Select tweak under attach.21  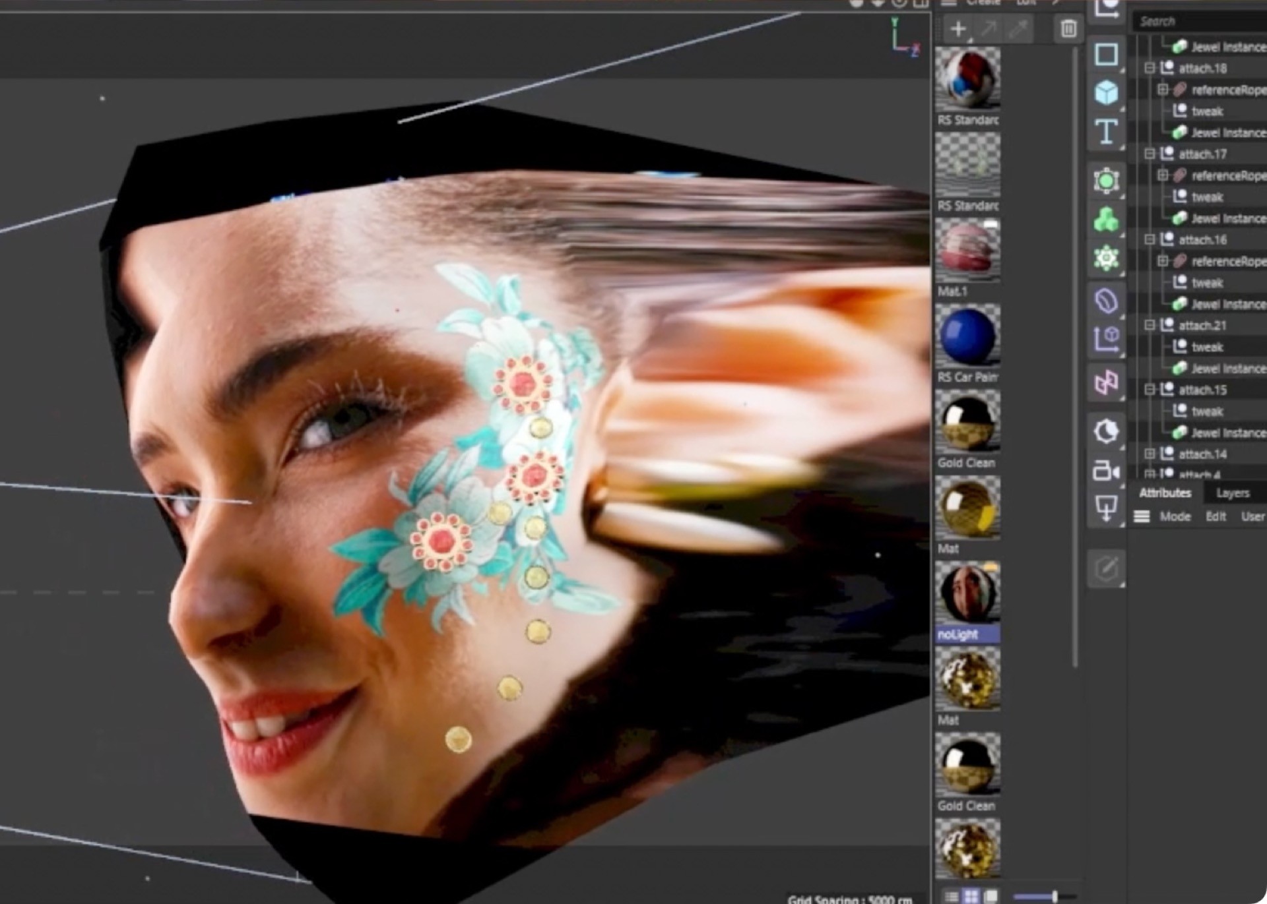(1207, 347)
